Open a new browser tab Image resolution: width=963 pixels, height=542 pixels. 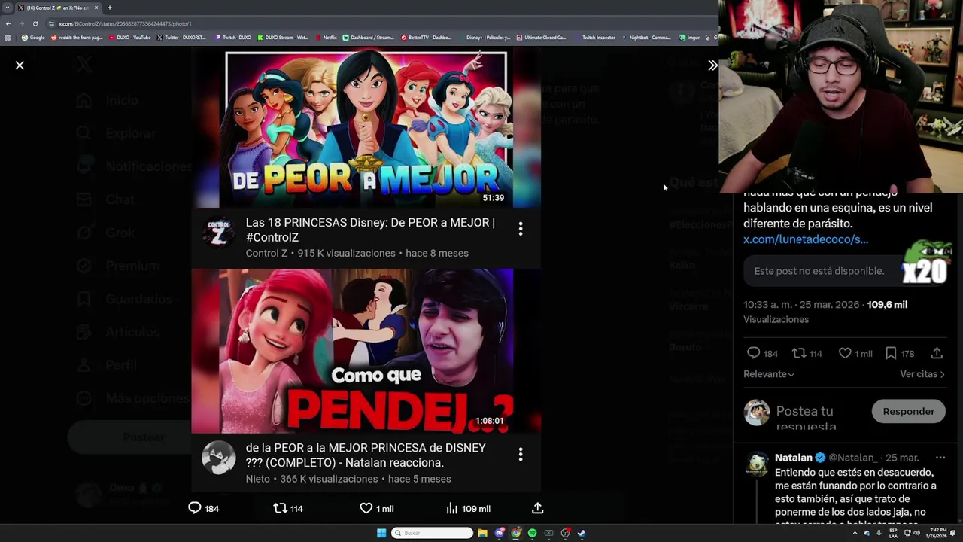point(109,8)
